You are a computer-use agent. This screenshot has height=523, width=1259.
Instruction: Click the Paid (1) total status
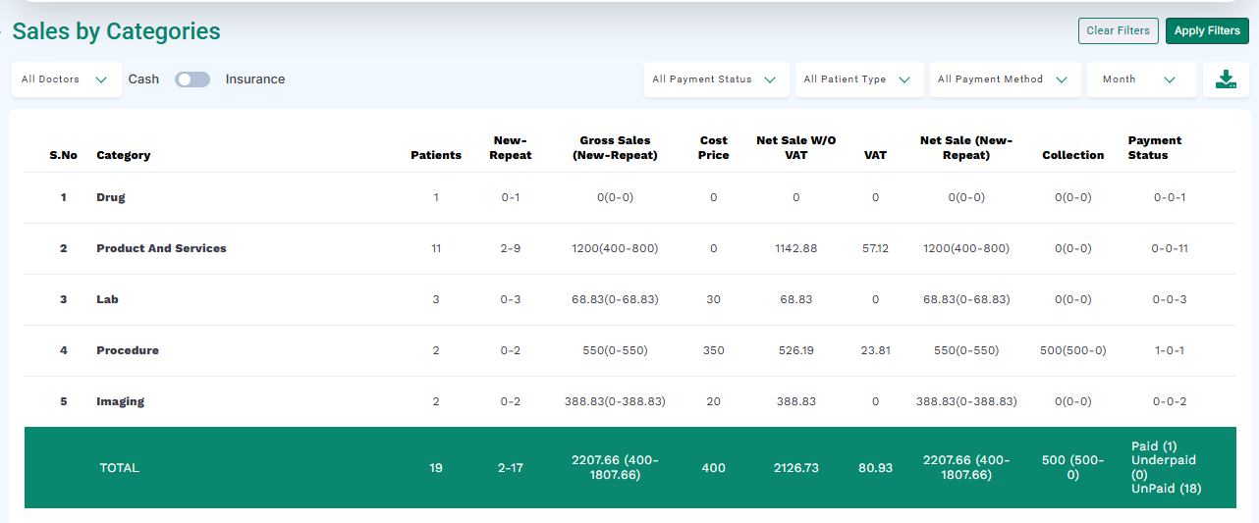[x=1154, y=446]
